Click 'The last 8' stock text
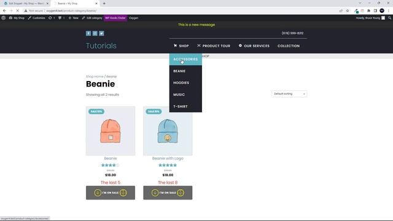 tap(168, 182)
